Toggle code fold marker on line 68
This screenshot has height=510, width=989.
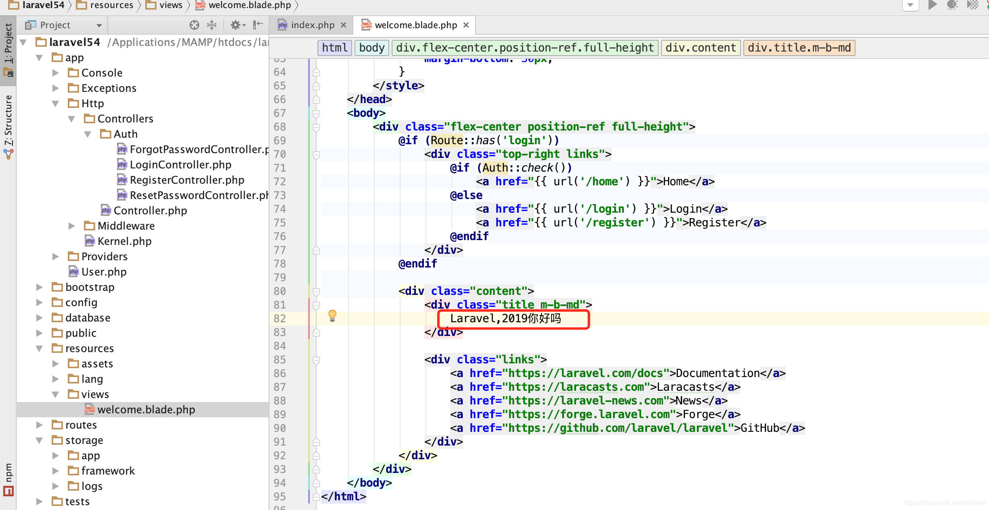pos(317,127)
